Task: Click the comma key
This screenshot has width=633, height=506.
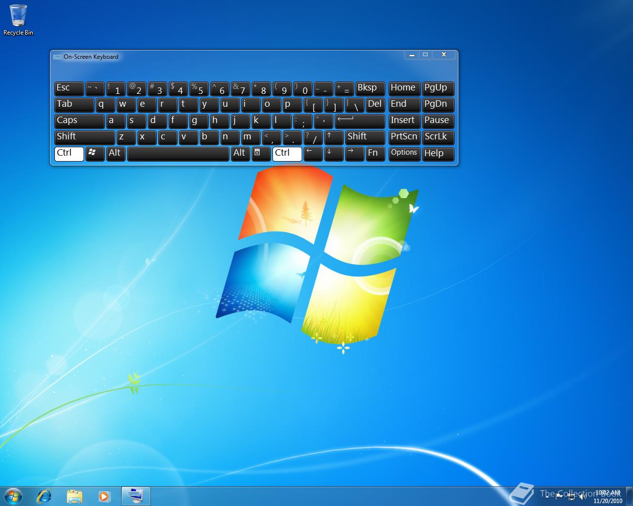Action: 271,137
